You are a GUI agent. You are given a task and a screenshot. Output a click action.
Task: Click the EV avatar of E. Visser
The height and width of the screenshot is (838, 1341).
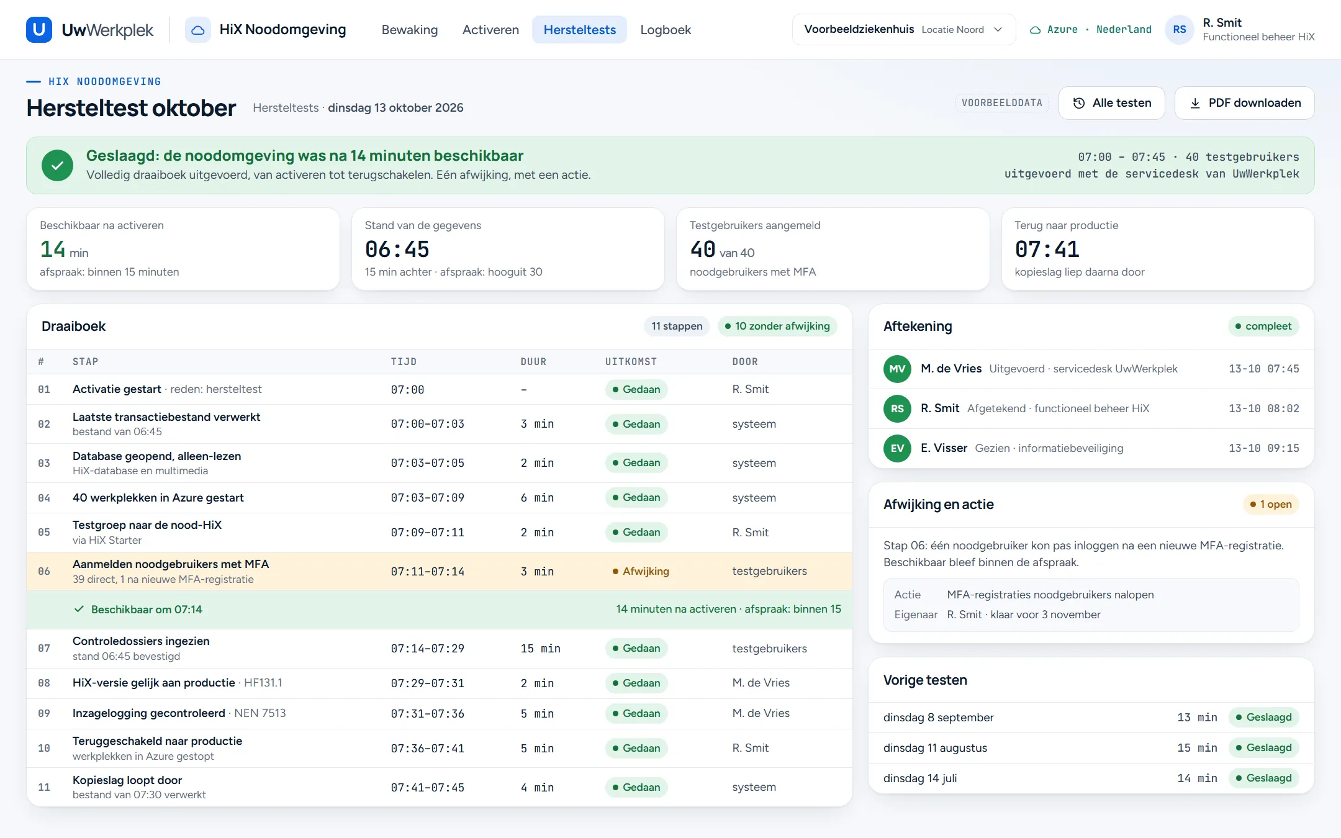click(897, 448)
